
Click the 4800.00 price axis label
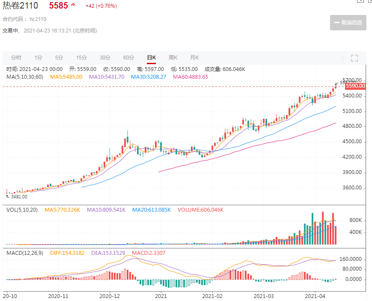pos(352,126)
